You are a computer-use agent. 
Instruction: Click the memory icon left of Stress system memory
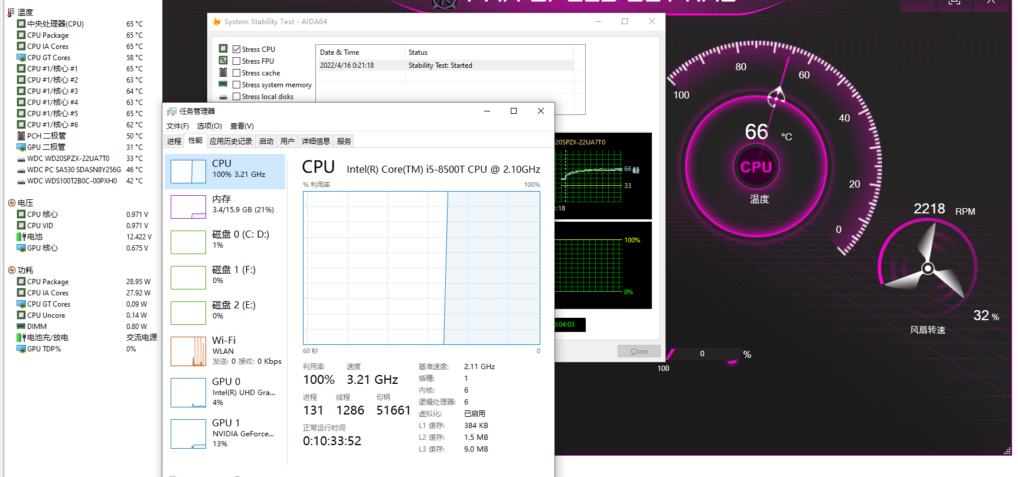(x=223, y=84)
